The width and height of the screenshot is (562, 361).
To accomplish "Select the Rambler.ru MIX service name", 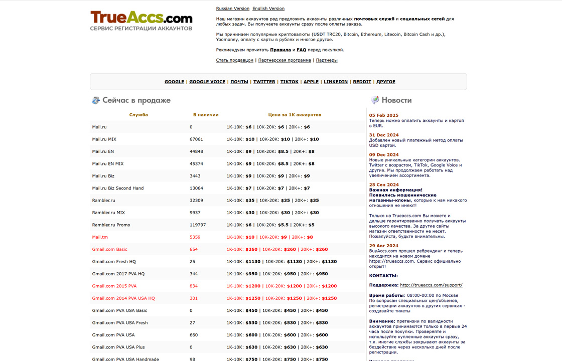I will click(x=108, y=213).
